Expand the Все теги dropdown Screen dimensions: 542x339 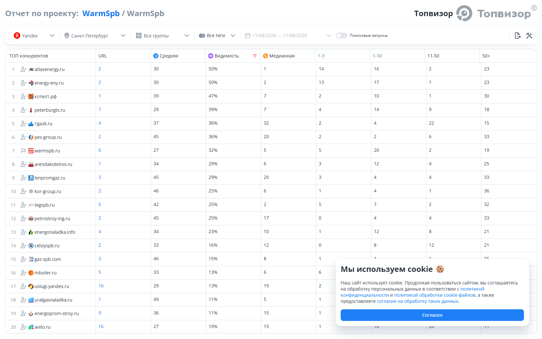(217, 36)
